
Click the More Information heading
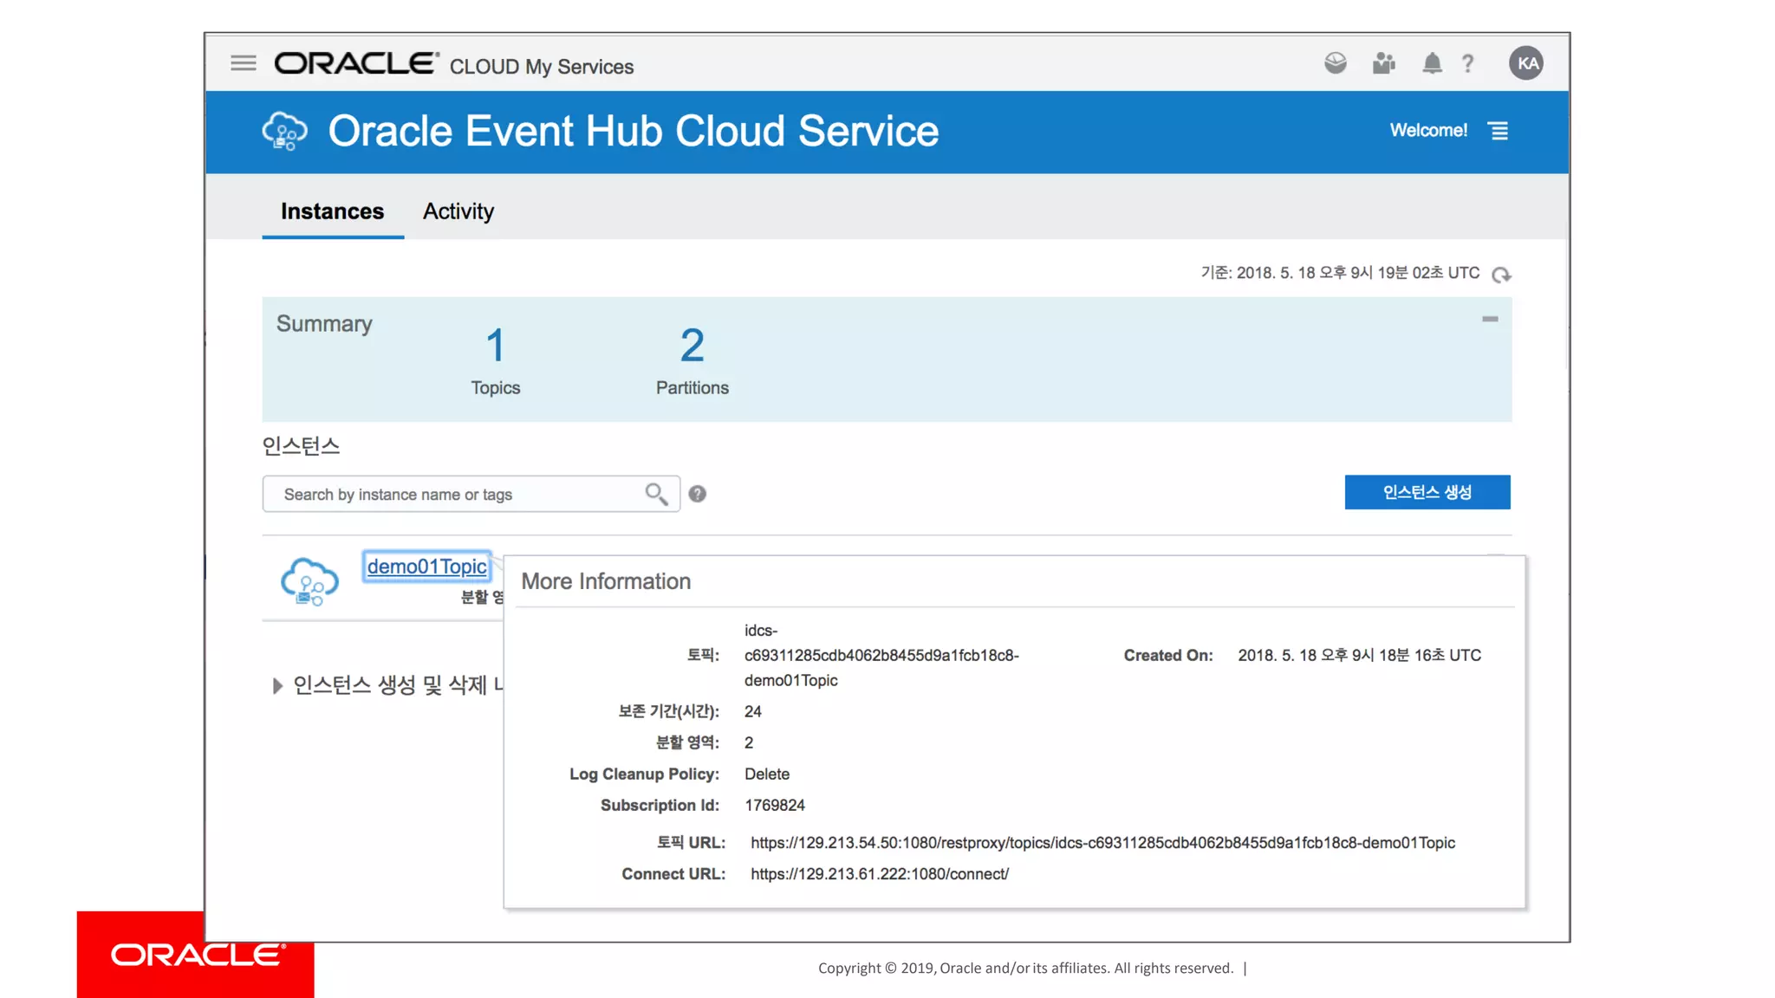point(606,581)
